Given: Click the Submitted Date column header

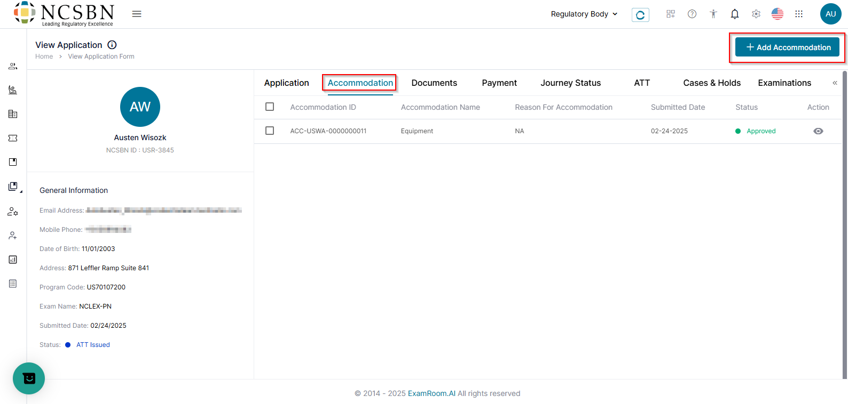Looking at the screenshot, I should coord(678,107).
